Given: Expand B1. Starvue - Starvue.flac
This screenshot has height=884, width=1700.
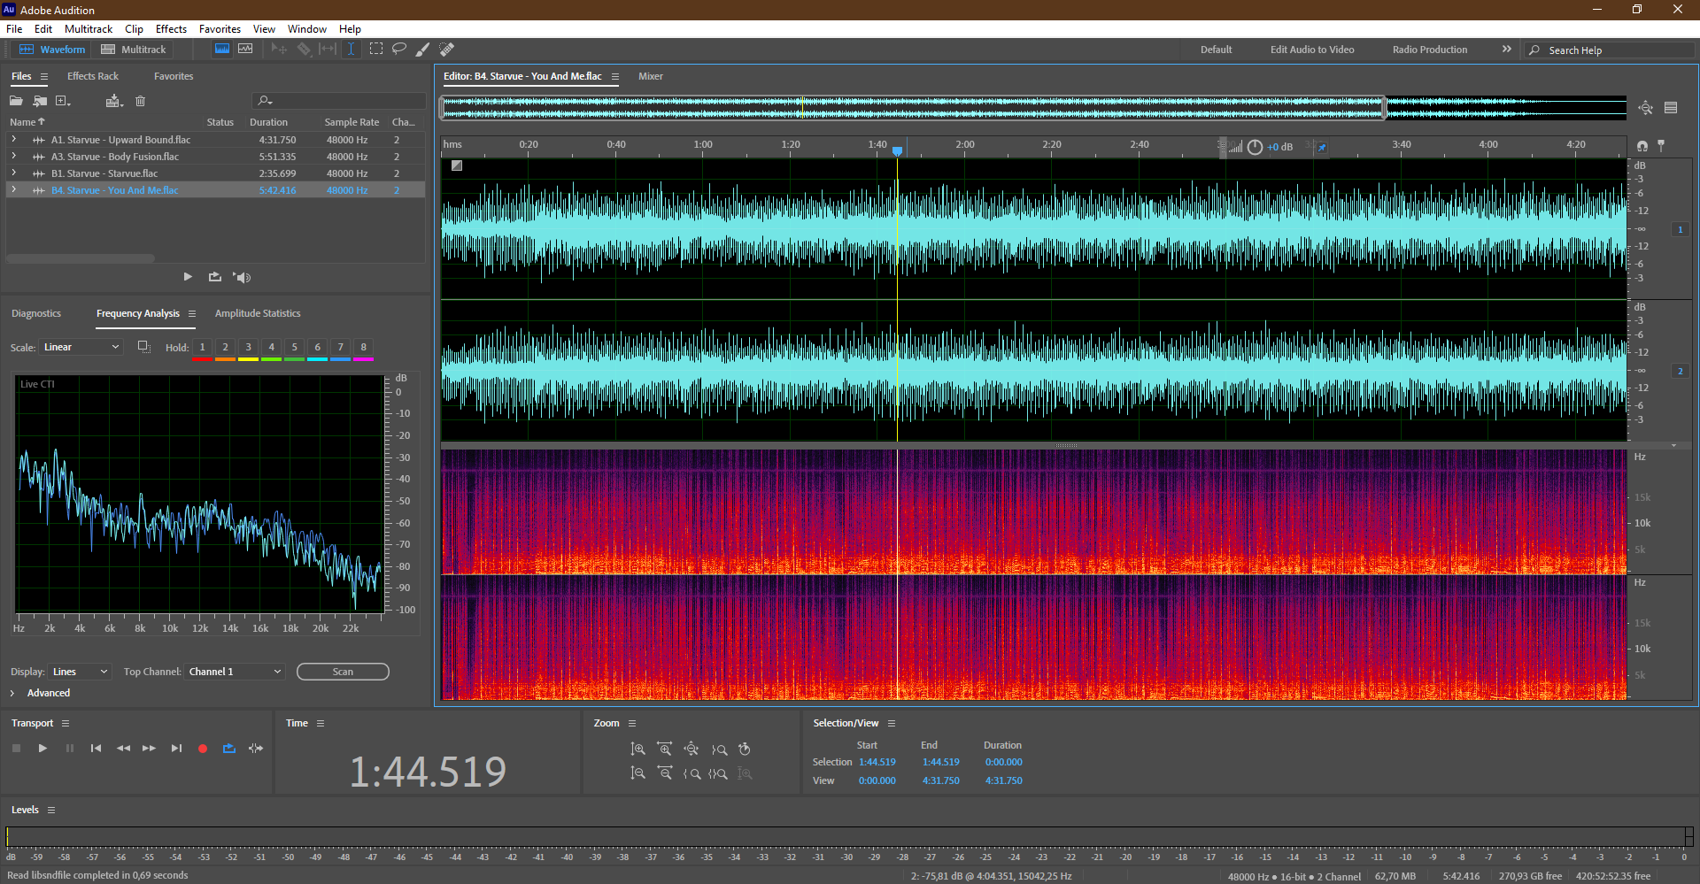Looking at the screenshot, I should pos(13,173).
